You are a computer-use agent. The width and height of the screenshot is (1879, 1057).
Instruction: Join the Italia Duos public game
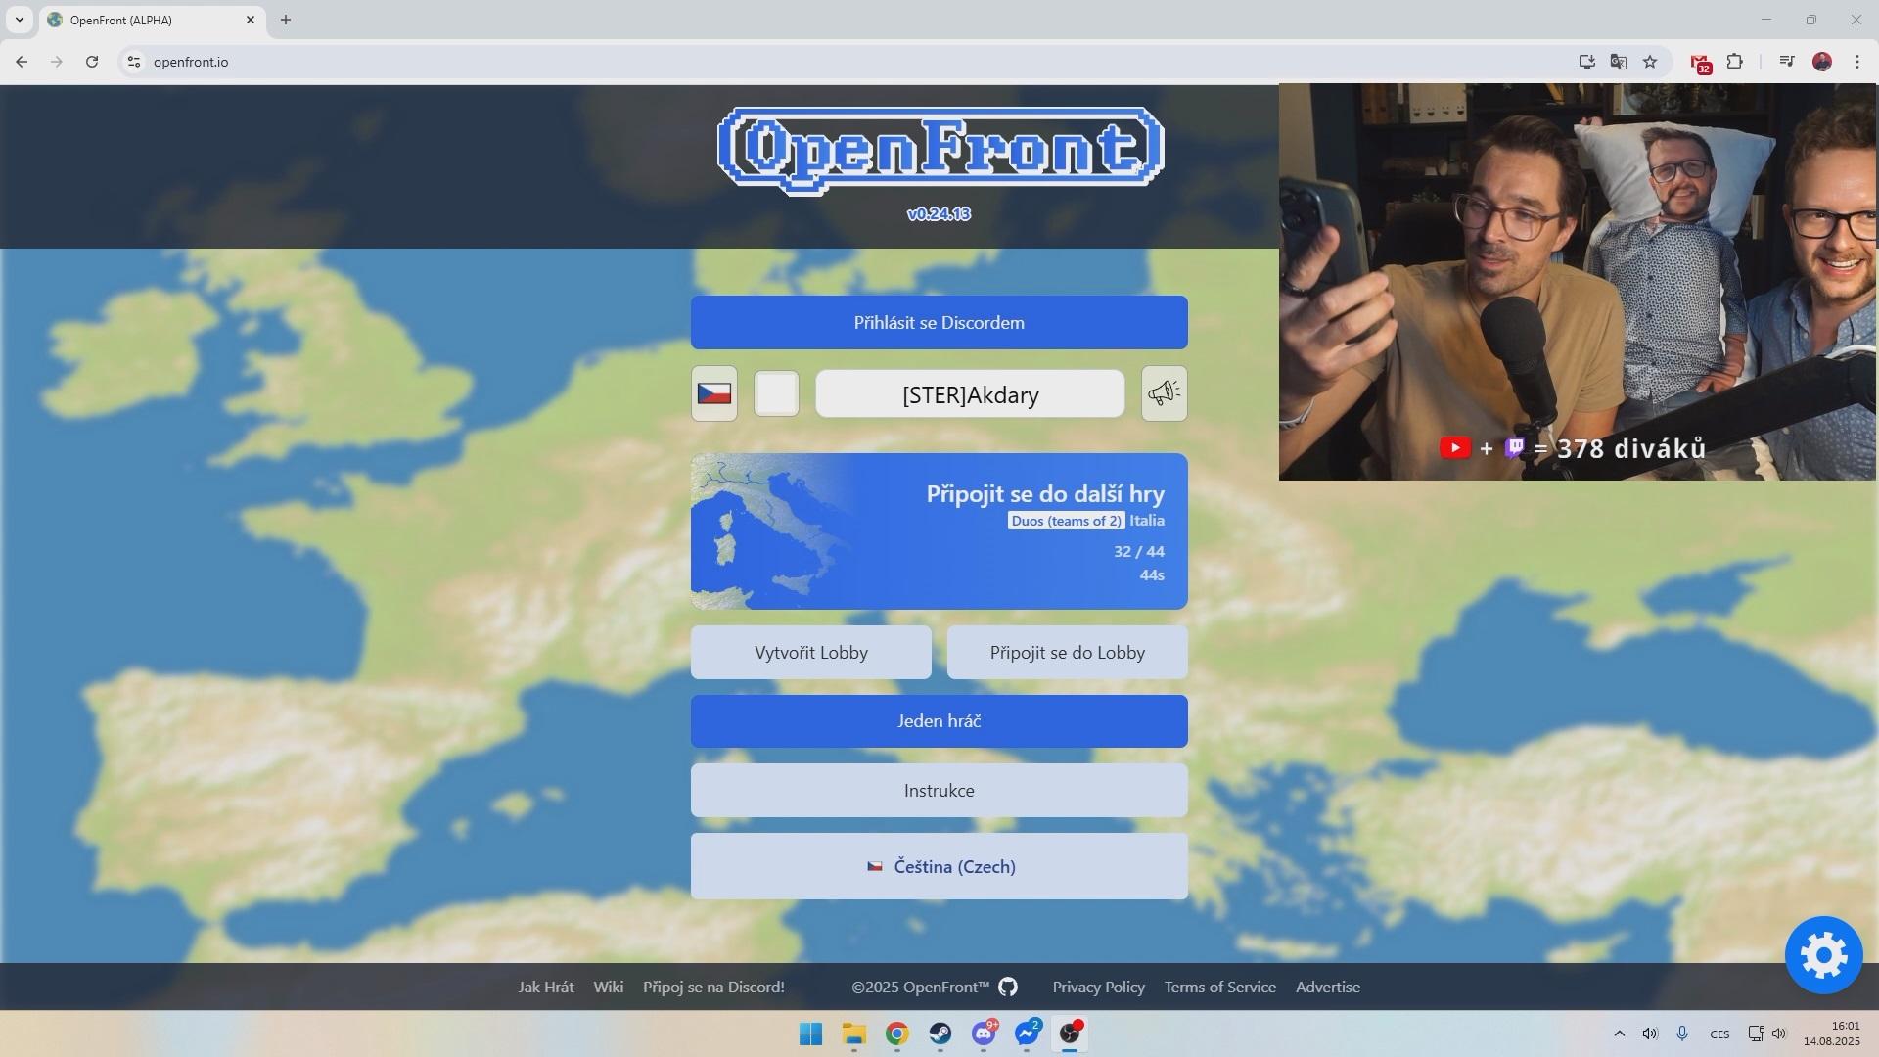click(x=939, y=531)
